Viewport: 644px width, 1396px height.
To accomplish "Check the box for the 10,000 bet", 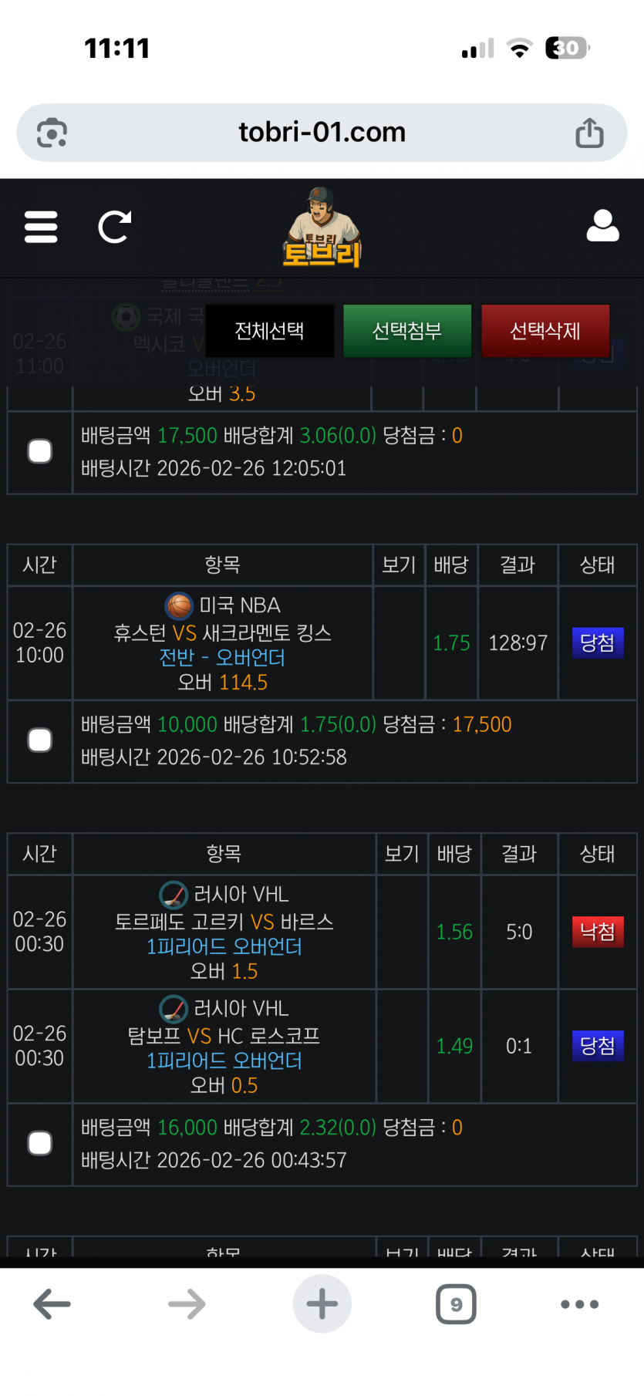I will pyautogui.click(x=40, y=740).
